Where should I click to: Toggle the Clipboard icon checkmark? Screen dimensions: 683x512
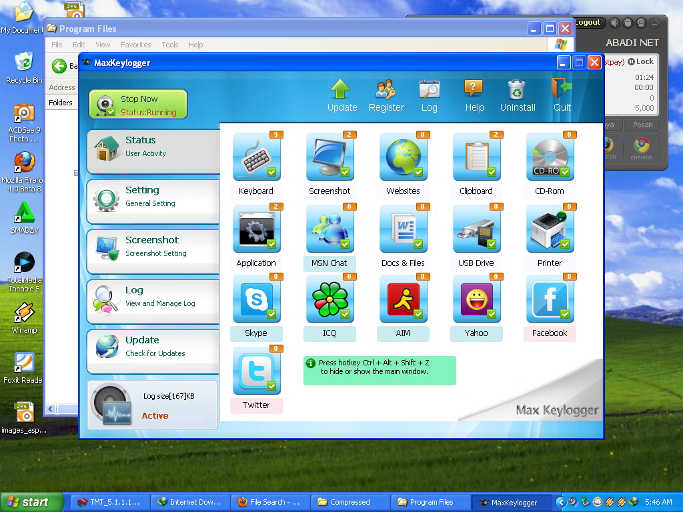(492, 172)
